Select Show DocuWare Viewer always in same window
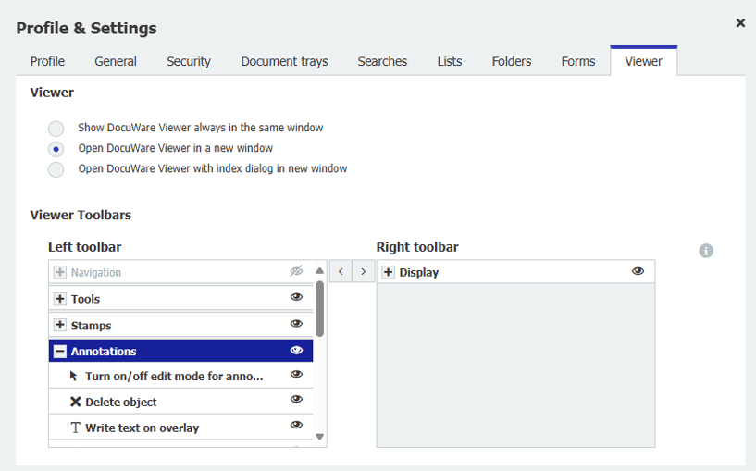Screen dimensions: 756x471 (x=56, y=129)
